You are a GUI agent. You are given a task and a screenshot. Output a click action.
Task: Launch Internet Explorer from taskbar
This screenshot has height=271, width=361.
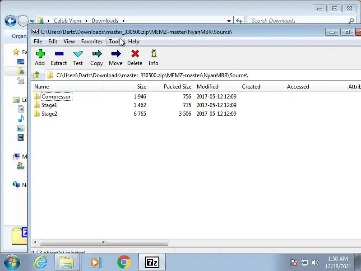coord(41,262)
